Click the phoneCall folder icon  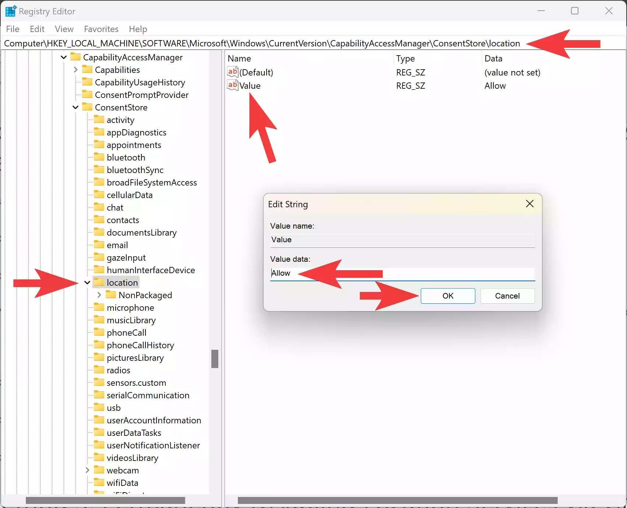pyautogui.click(x=99, y=332)
